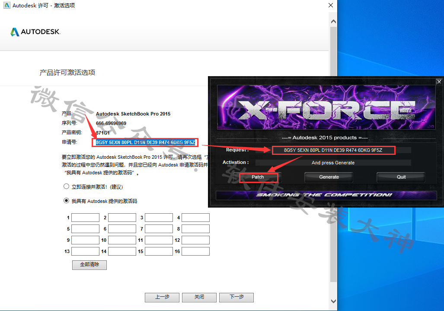The width and height of the screenshot is (444, 311).
Task: Select the 立即连接并激活 radio option
Action: (x=66, y=186)
